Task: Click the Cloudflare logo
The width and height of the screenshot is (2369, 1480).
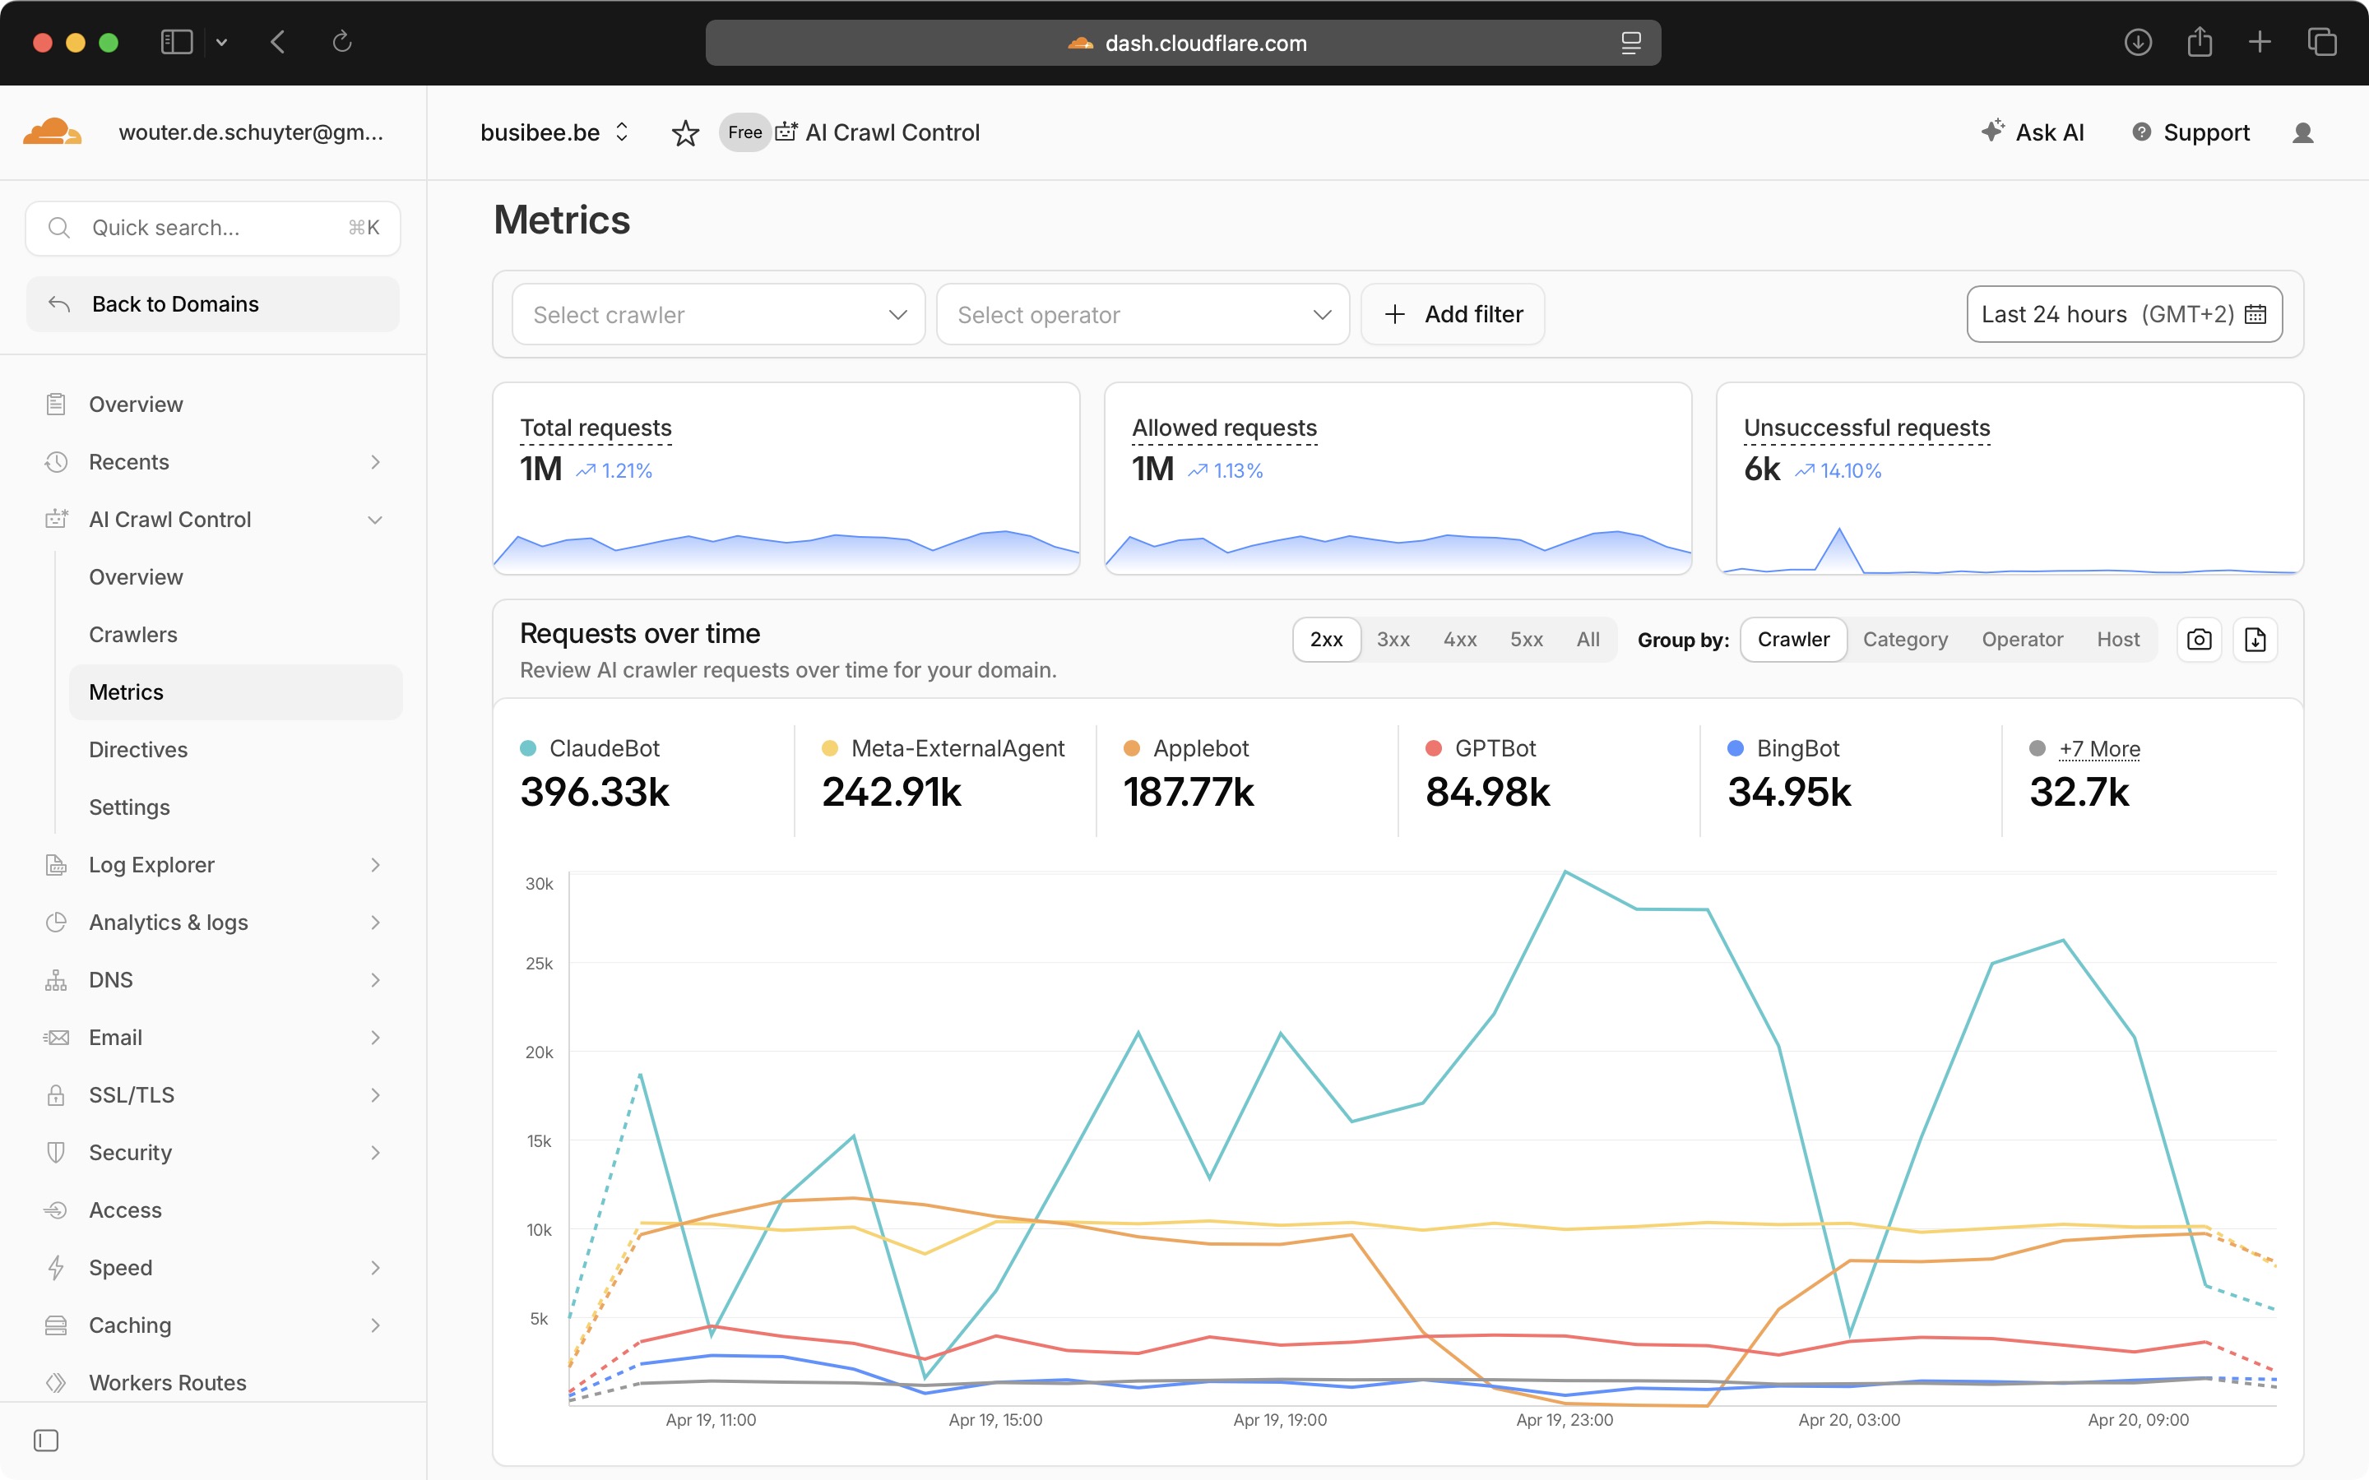Action: [51, 132]
